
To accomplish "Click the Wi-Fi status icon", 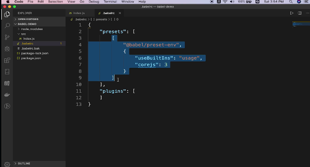I will (x=225, y=2).
